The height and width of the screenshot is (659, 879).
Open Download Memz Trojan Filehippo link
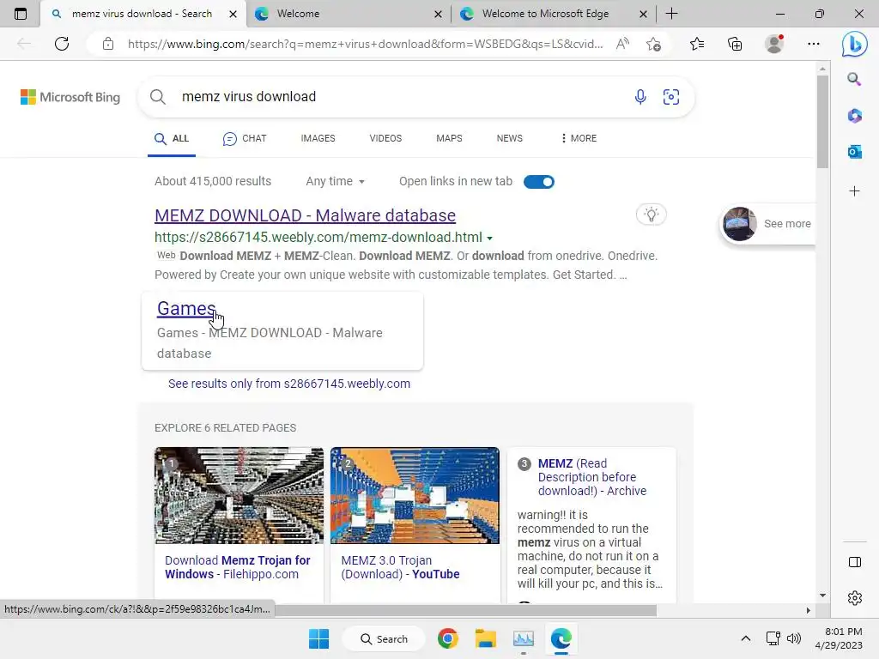pos(238,567)
